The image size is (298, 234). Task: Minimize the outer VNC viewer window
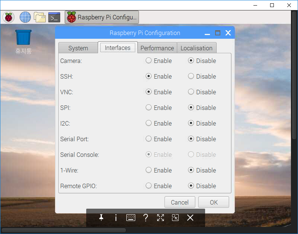(255, 5)
